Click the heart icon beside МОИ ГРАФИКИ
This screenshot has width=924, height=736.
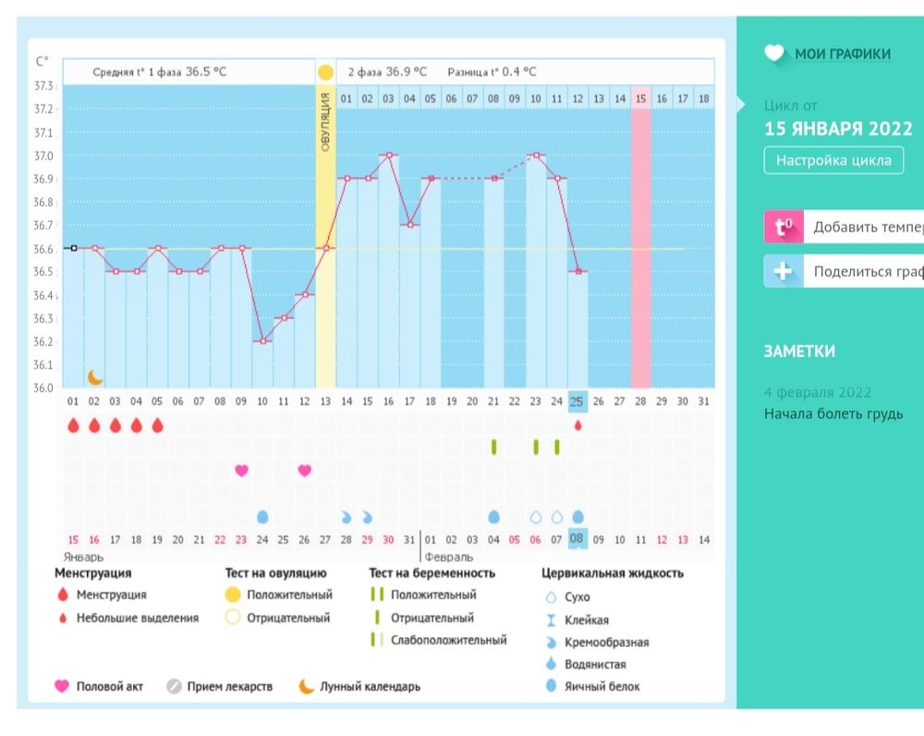click(774, 54)
